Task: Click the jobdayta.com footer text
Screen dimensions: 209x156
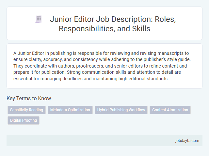Action: pyautogui.click(x=187, y=141)
